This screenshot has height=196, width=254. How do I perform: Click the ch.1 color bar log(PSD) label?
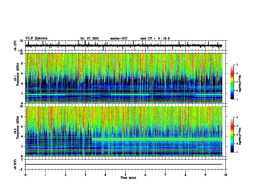click(x=240, y=83)
